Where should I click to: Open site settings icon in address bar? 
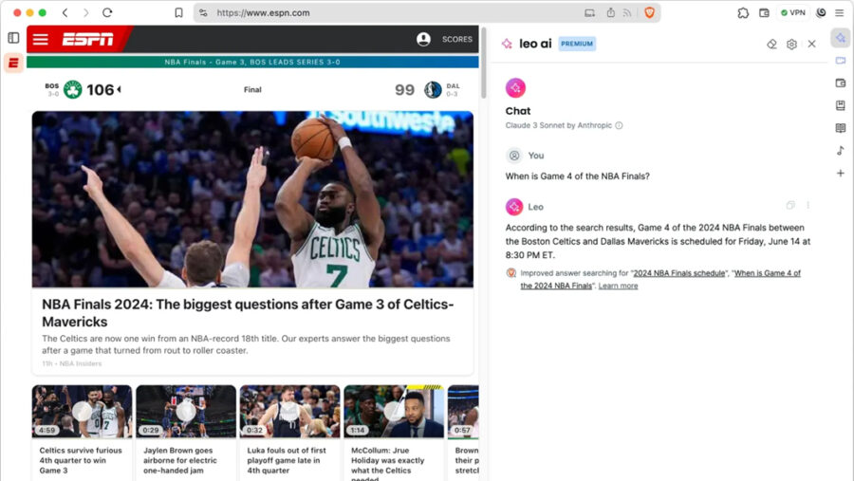[203, 12]
